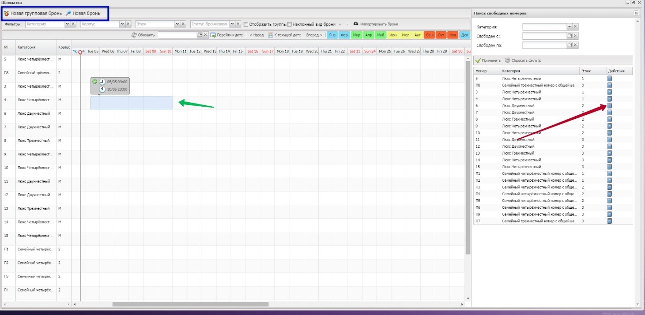Open the Корпус filter dropdown

click(x=122, y=24)
